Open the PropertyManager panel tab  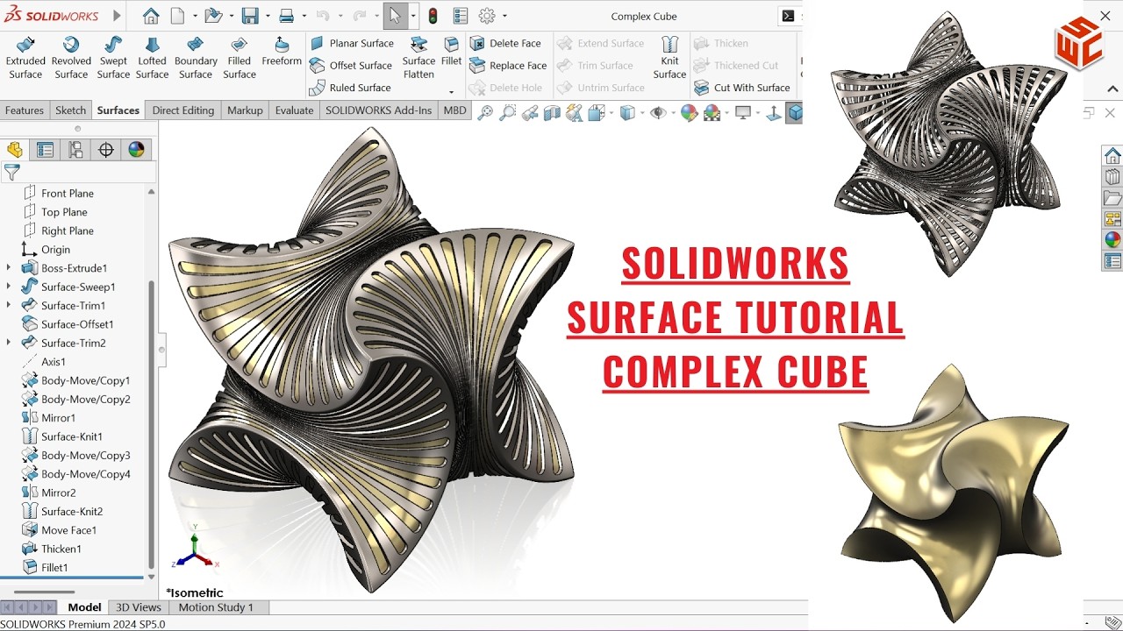[46, 150]
